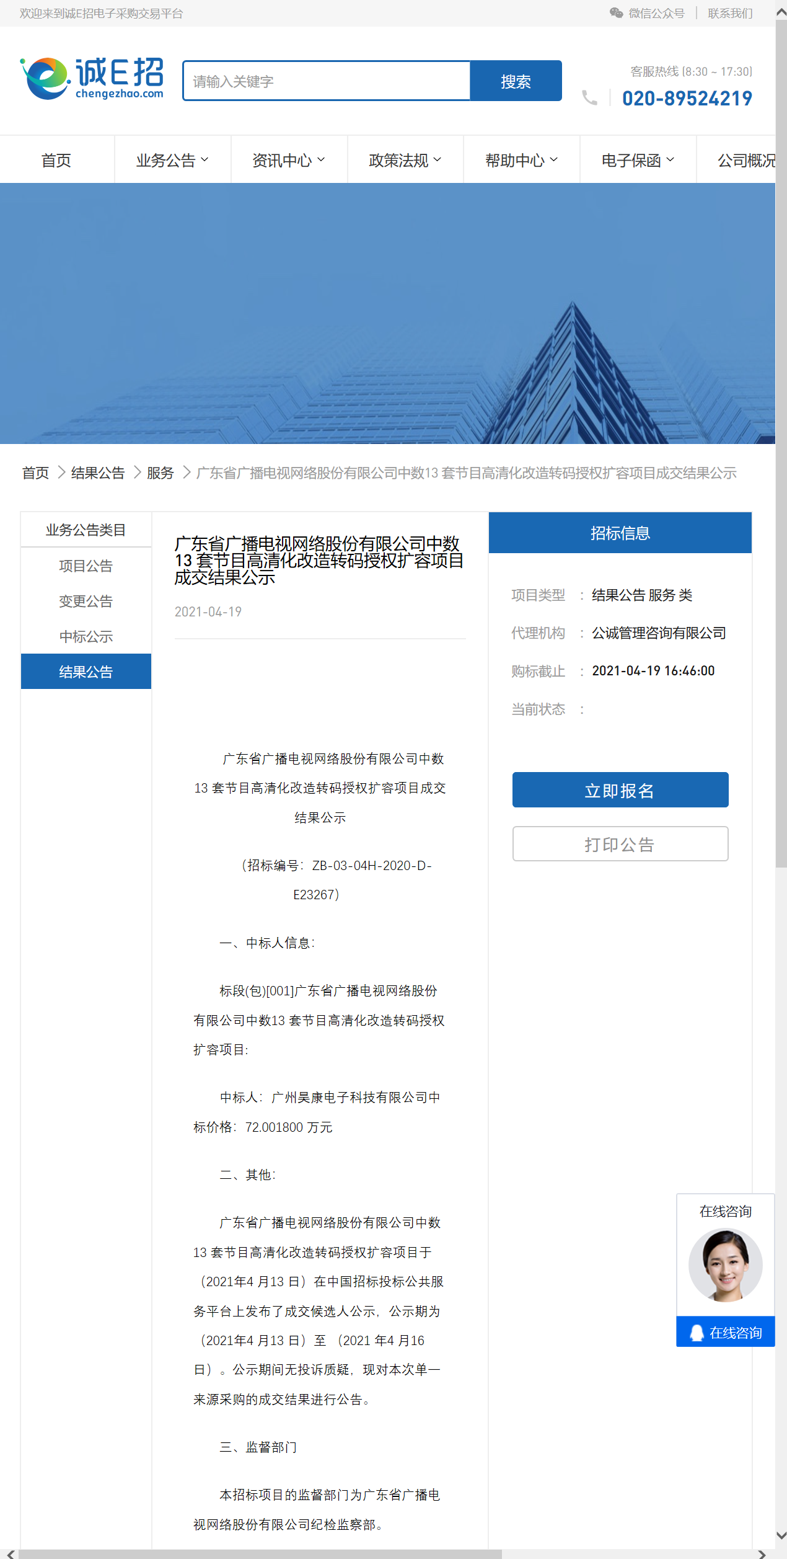Click the 一、中标人信息 section heading
Image resolution: width=787 pixels, height=1559 pixels.
[267, 943]
